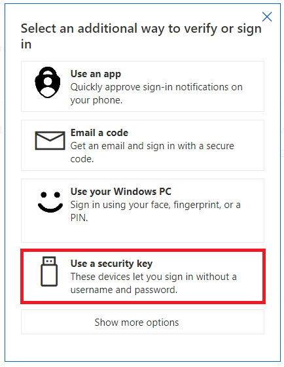Screen dimensions: 284x367
Task: Click empty space below PIN in Windows card
Action: tap(143, 232)
